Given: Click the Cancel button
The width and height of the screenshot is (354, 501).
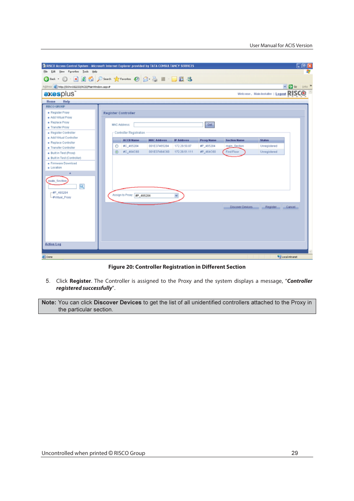Looking at the screenshot, I should tap(291, 207).
